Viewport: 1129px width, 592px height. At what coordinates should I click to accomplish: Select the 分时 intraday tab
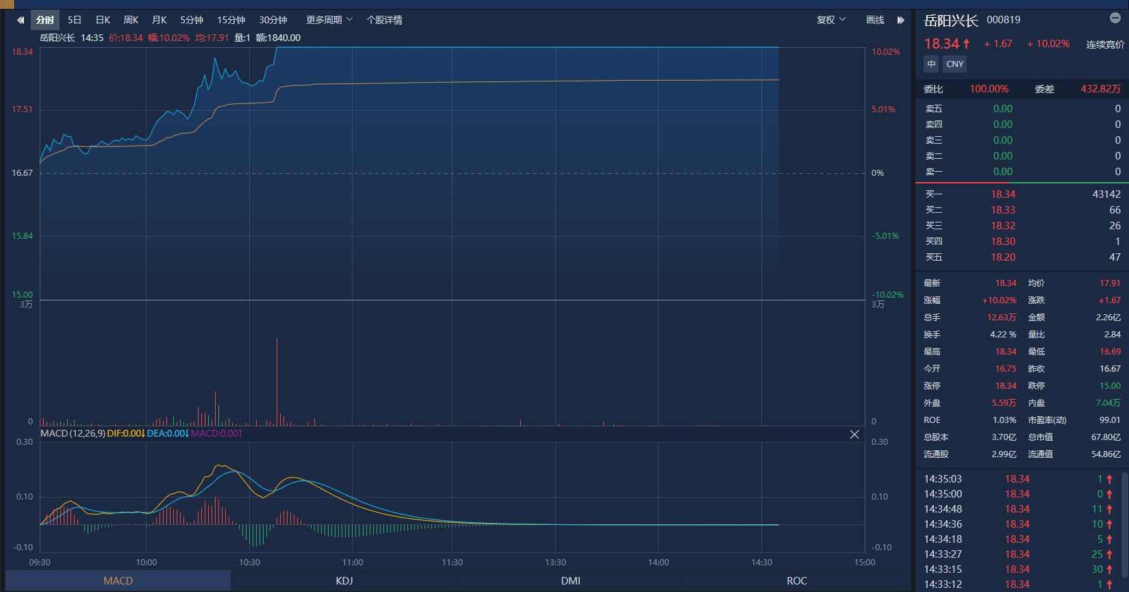[45, 21]
